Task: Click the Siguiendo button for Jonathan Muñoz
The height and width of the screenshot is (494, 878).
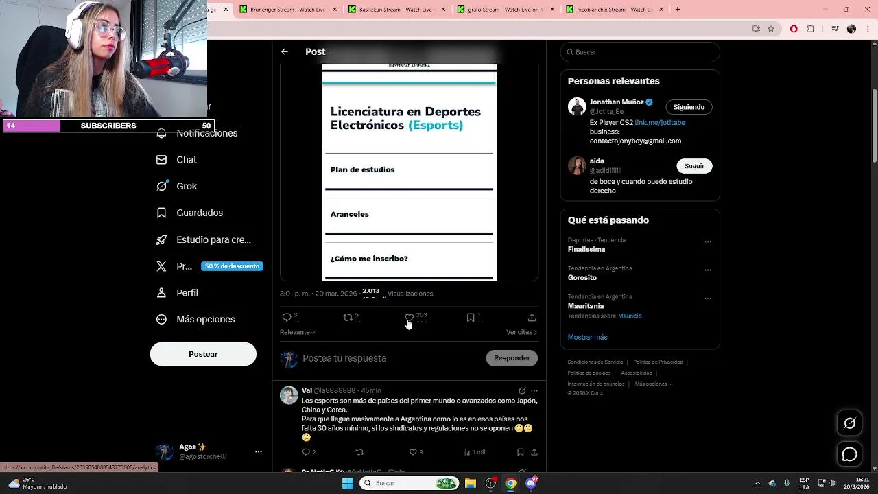Action: [x=689, y=107]
